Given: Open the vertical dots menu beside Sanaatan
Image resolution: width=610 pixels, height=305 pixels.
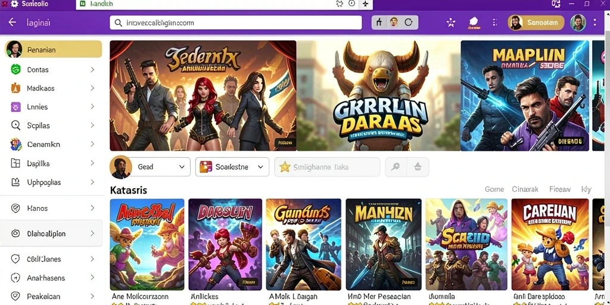Looking at the screenshot, I should pos(494,23).
